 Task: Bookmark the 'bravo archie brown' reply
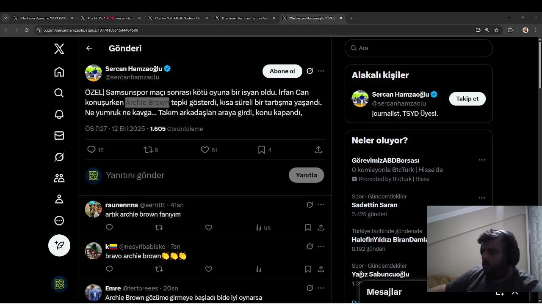pyautogui.click(x=308, y=269)
